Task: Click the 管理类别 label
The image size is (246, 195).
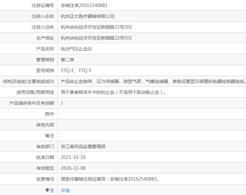Action: pyautogui.click(x=45, y=60)
